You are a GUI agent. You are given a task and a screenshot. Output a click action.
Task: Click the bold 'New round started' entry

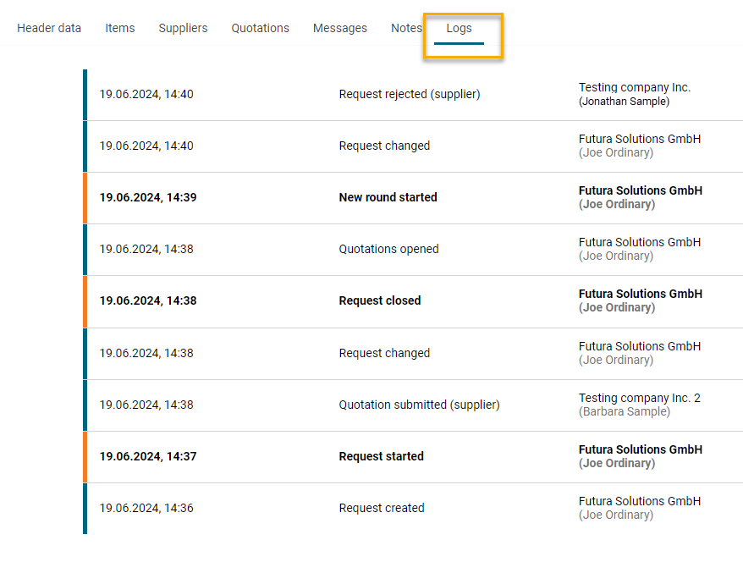tap(388, 197)
